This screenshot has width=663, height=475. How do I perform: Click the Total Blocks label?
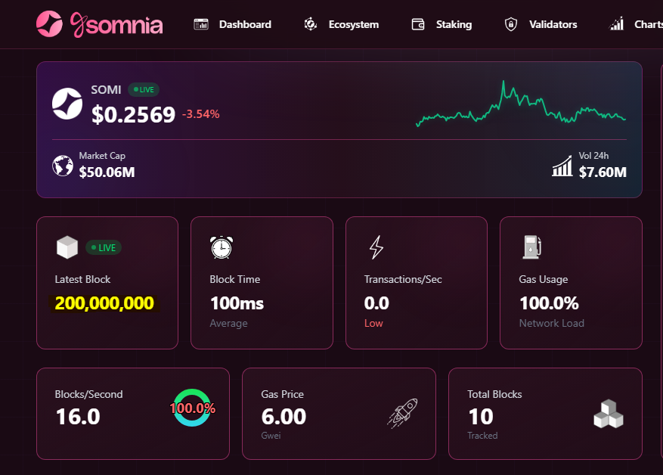(494, 394)
